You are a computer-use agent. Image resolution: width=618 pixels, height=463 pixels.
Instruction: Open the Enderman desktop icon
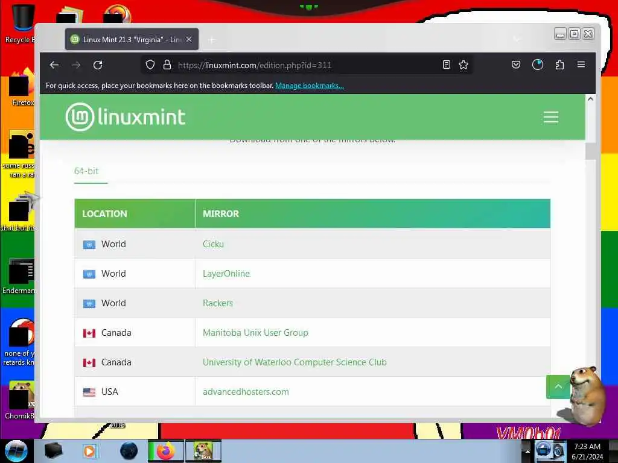(x=19, y=276)
